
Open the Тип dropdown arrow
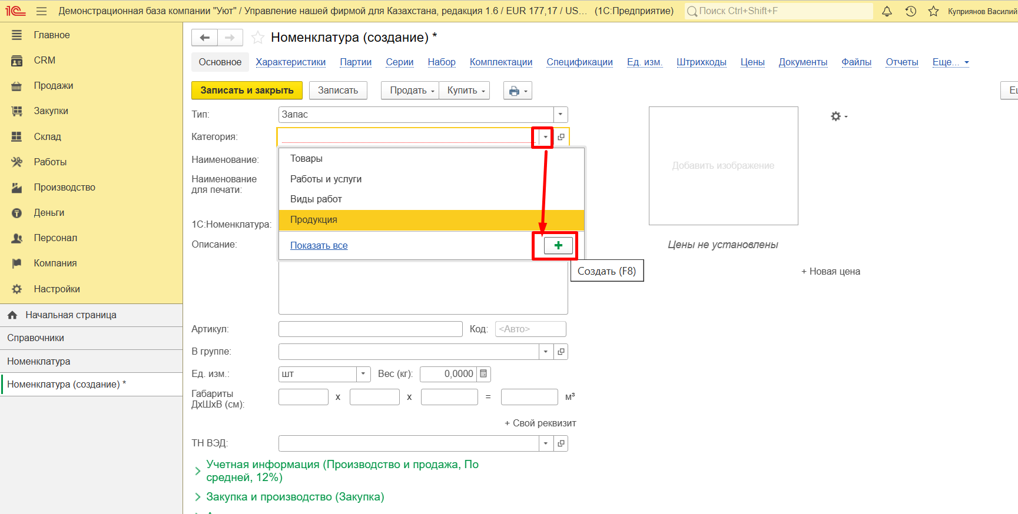(561, 115)
